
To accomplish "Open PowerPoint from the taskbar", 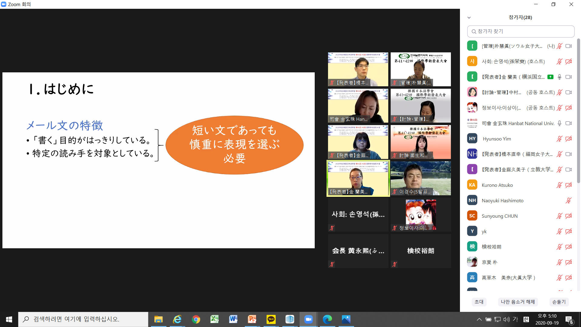I will 252,319.
